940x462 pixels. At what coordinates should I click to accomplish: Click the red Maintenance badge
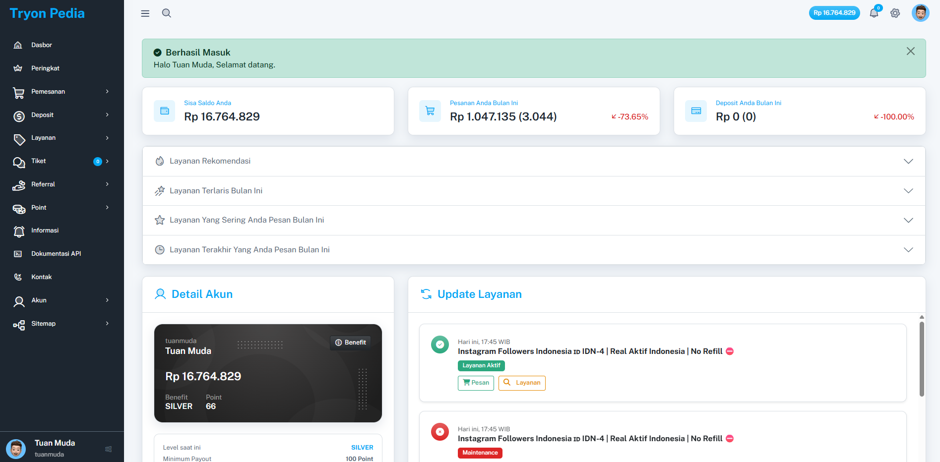point(480,453)
